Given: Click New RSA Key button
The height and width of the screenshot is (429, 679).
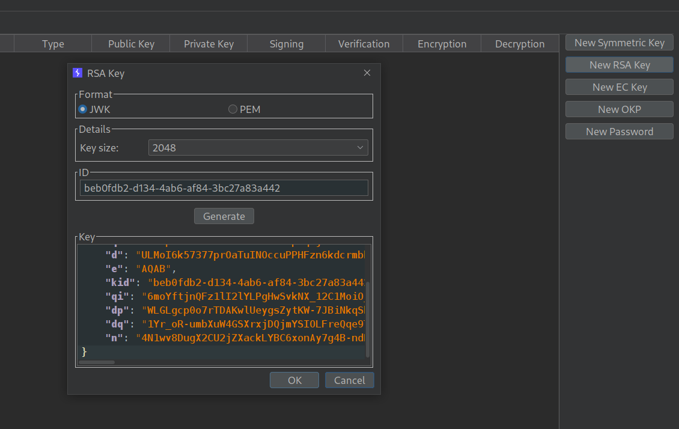Looking at the screenshot, I should coord(619,65).
